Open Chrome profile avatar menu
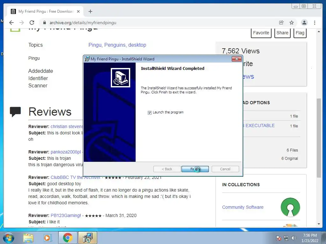326x244 pixels. pyautogui.click(x=304, y=23)
